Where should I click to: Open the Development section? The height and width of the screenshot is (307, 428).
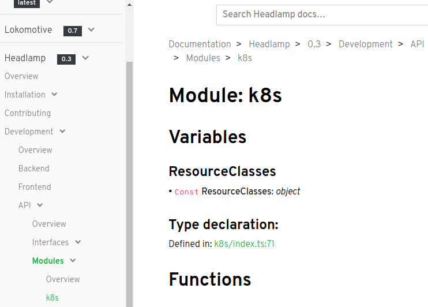[29, 132]
